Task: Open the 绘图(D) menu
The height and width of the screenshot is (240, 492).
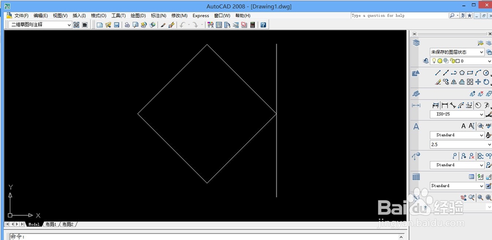Action: [138, 16]
